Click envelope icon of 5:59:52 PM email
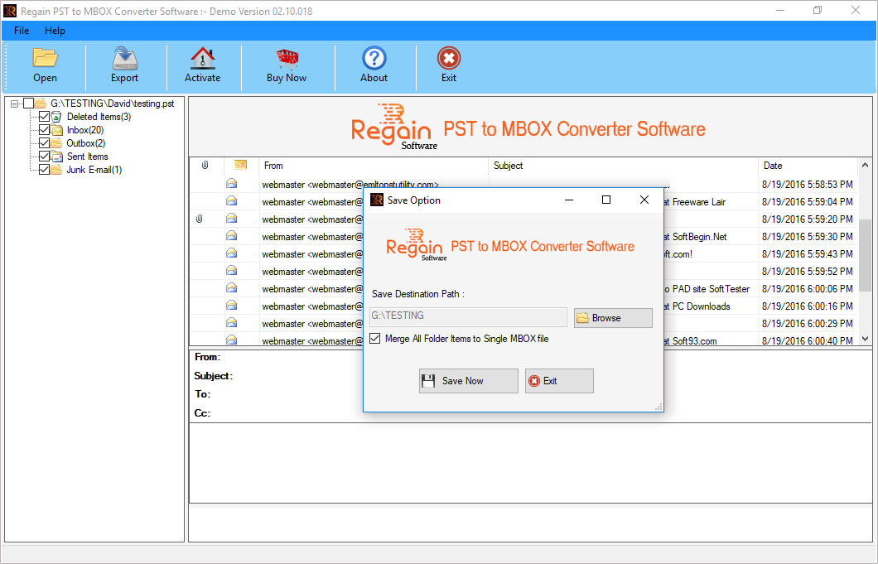Screen dimensions: 878x564 231,271
